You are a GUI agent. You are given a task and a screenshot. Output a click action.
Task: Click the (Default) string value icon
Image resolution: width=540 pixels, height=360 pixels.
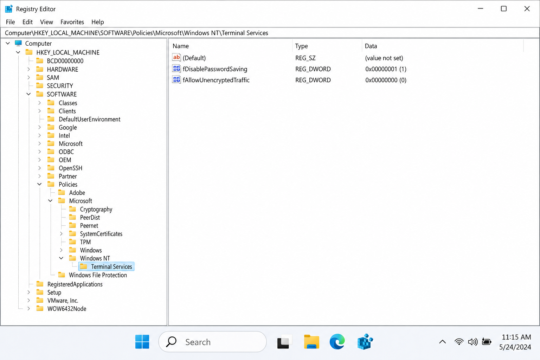tap(176, 57)
